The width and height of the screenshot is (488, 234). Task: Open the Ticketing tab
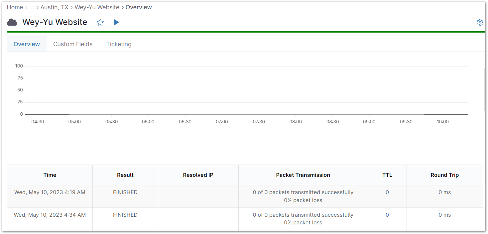[x=119, y=44]
